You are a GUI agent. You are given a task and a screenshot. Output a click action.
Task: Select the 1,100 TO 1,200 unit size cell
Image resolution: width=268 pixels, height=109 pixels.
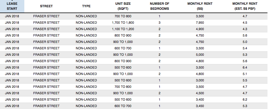pyautogui.click(x=123, y=29)
